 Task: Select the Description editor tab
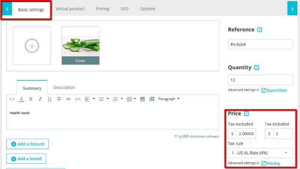pos(64,88)
